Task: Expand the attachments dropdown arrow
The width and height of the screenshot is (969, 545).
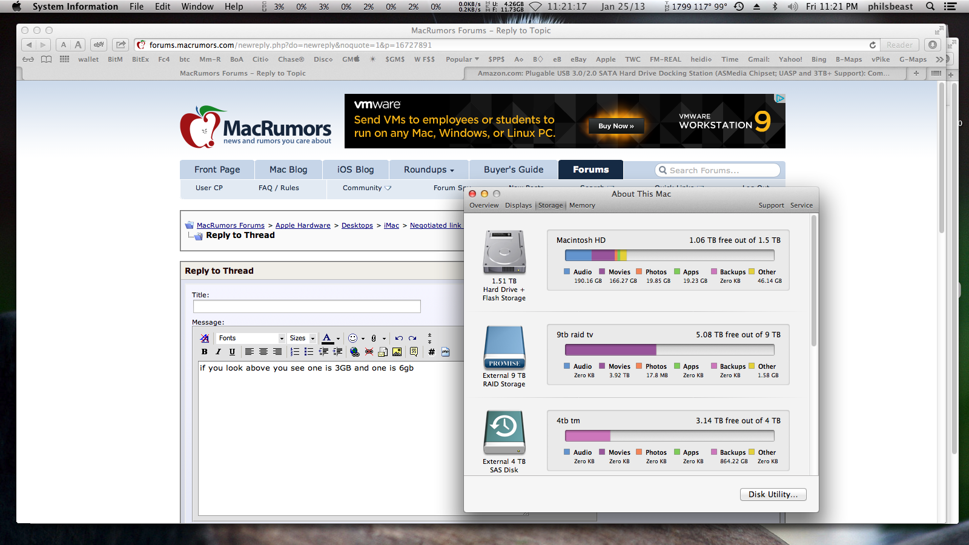Action: (384, 339)
